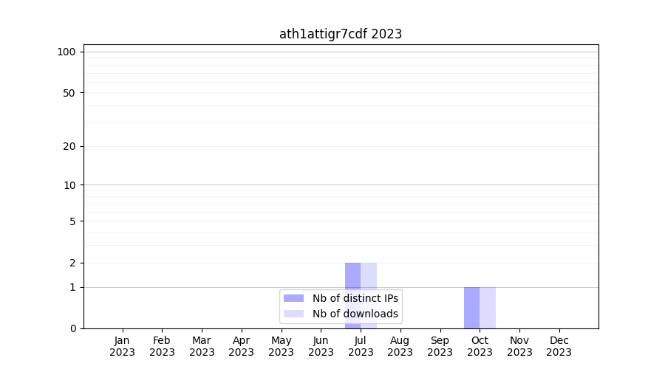Click the lighter October downloads bar
Screen dimensions: 665x369
click(x=488, y=307)
